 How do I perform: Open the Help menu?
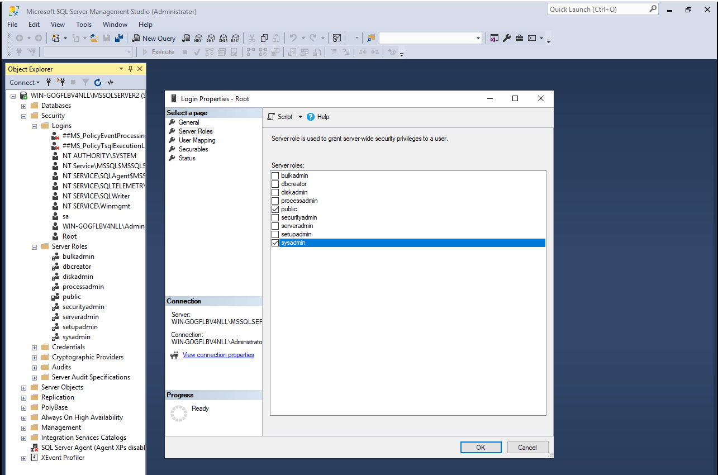click(x=145, y=25)
